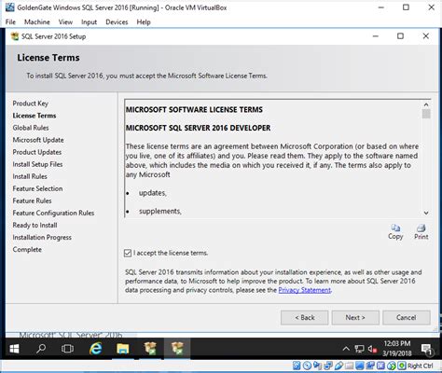This screenshot has width=442, height=373.
Task: Click license text scroll up arrow
Action: tap(426, 104)
